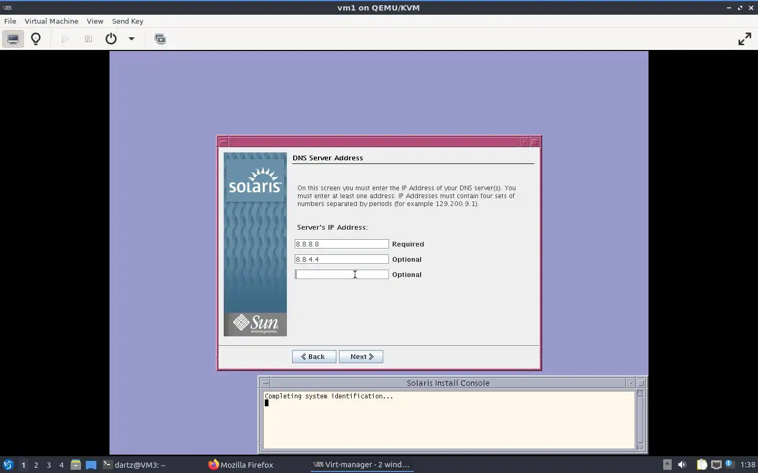Open the Virtual Machine menu
This screenshot has width=758, height=473.
pyautogui.click(x=52, y=21)
